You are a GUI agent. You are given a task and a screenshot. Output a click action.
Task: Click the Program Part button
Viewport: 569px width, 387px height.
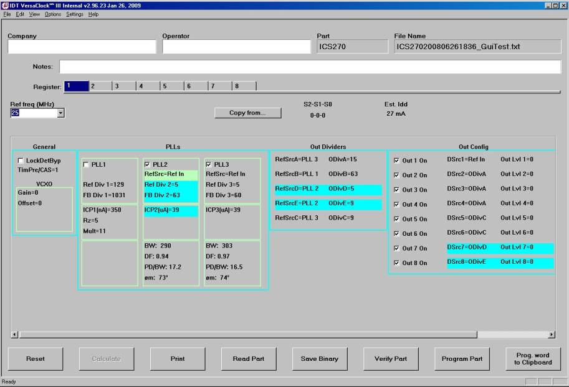462,359
